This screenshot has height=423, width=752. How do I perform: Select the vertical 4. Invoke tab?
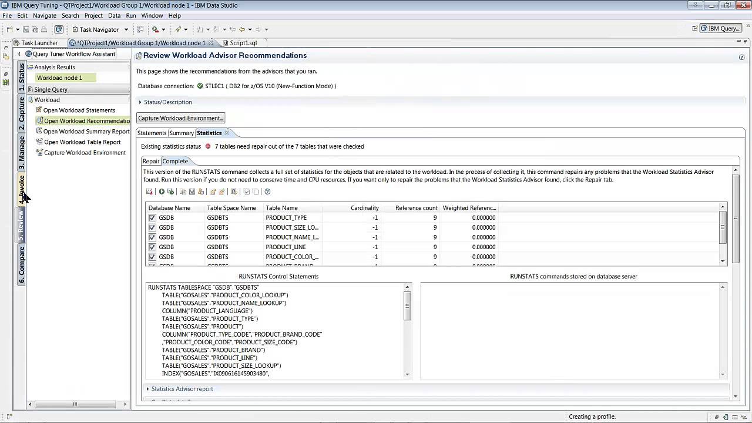click(22, 189)
